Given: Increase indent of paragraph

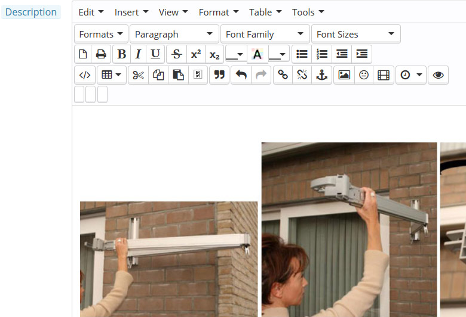Looking at the screenshot, I should 361,54.
